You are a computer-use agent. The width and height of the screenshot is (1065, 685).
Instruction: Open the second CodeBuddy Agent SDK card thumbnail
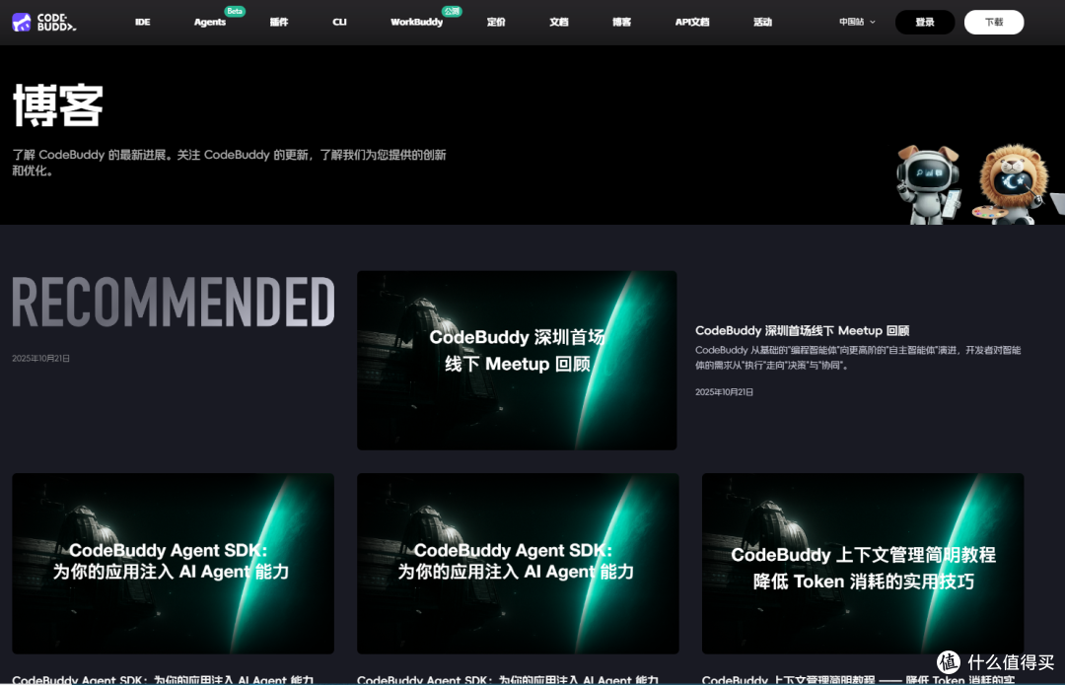pyautogui.click(x=519, y=564)
